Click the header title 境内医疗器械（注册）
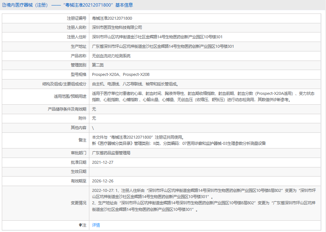This screenshot has width=326, height=232. click(x=27, y=5)
